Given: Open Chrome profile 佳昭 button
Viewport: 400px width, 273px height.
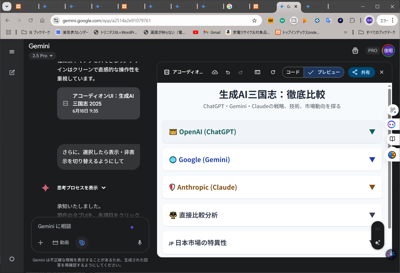Looking at the screenshot, I should point(370,20).
